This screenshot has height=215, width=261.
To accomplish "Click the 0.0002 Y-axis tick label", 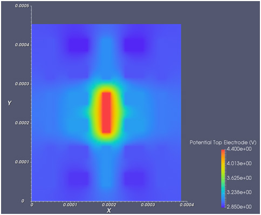I will pos(22,123).
